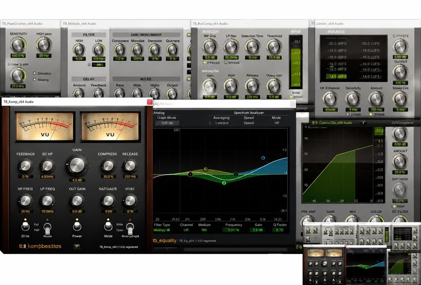
Task: Click the Q Factor '0.70' field
Action: (x=279, y=230)
